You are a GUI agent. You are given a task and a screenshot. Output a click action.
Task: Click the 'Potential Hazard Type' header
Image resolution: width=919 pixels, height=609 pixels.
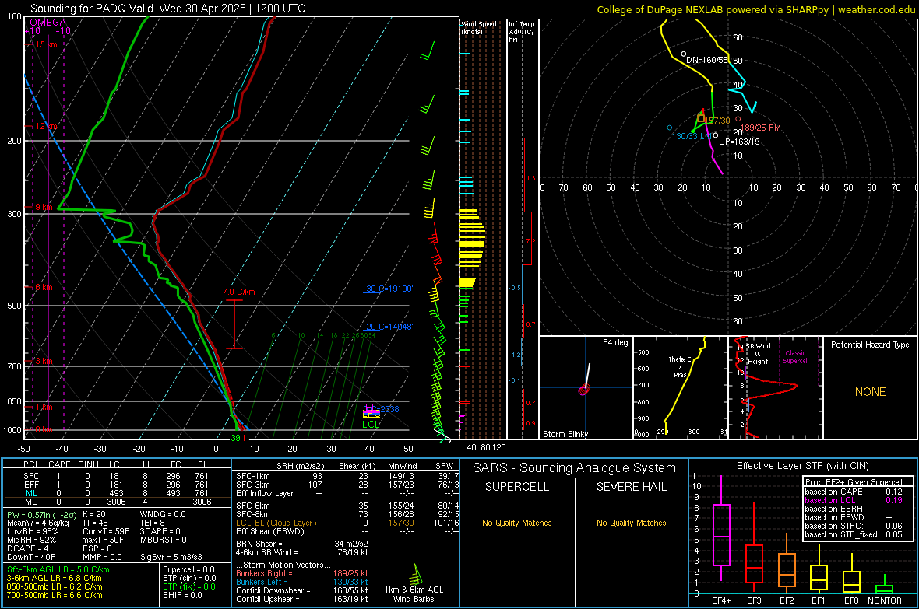click(870, 345)
